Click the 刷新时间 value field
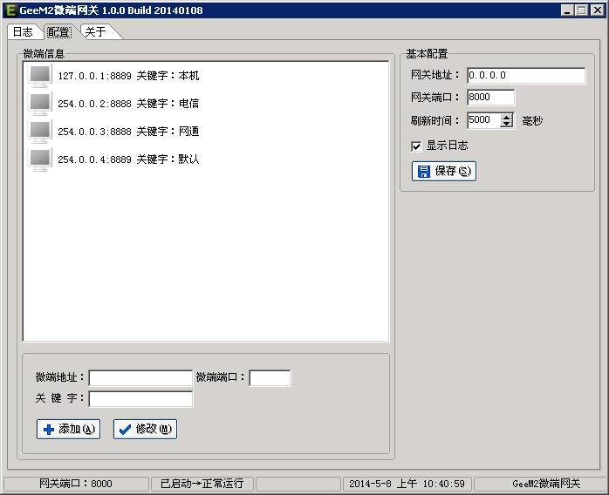 coord(484,120)
